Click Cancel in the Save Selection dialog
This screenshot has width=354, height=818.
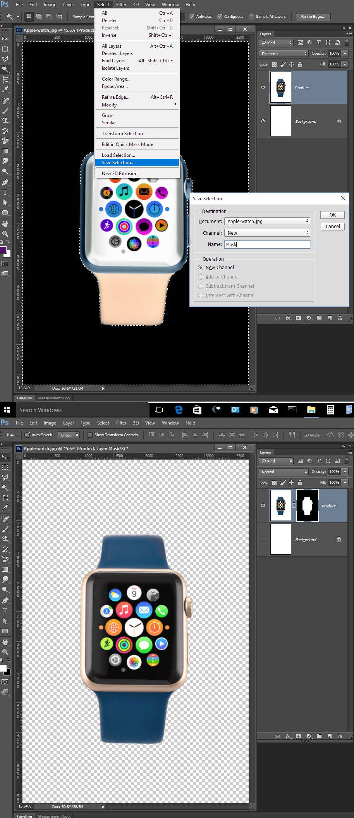[333, 227]
